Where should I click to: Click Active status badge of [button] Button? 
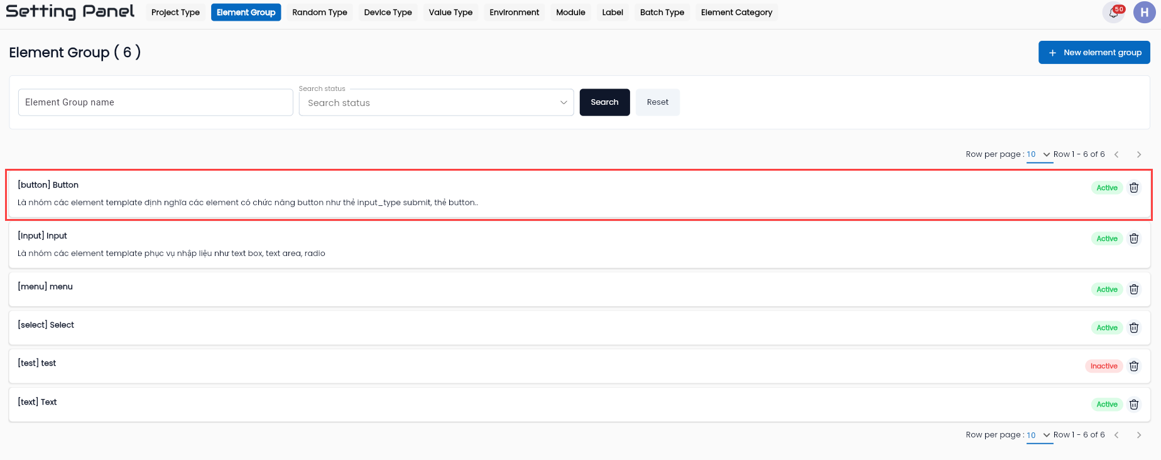click(x=1107, y=188)
